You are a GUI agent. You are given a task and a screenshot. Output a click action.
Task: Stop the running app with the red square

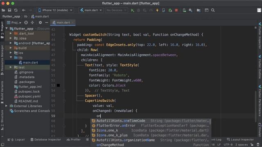tap(176, 10)
